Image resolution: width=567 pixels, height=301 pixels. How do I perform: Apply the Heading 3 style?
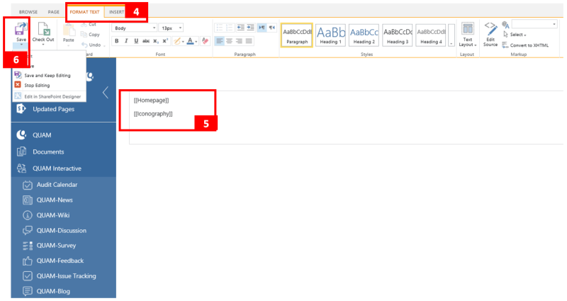(398, 35)
